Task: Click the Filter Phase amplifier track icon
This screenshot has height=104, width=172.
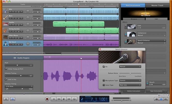Action: (5, 37)
